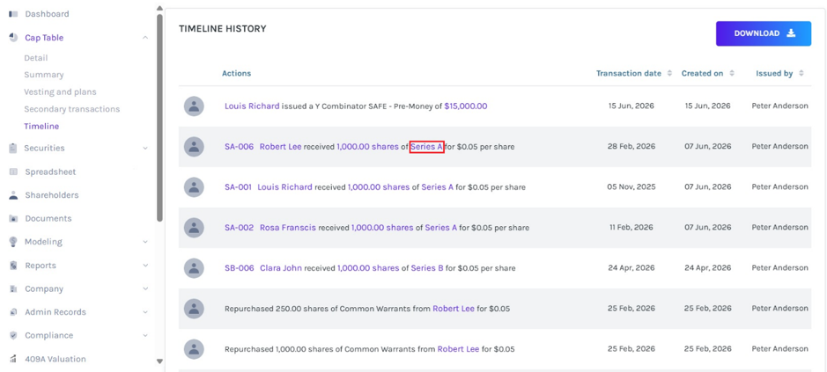Viewport: 827px width, 372px height.
Task: Click 24 Apr, 2026 created on date
Action: coord(707,268)
